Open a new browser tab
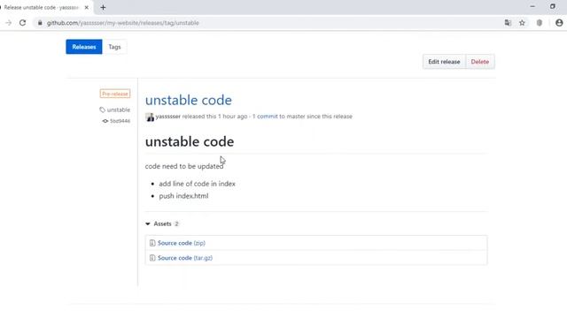The image size is (567, 318). (x=103, y=7)
